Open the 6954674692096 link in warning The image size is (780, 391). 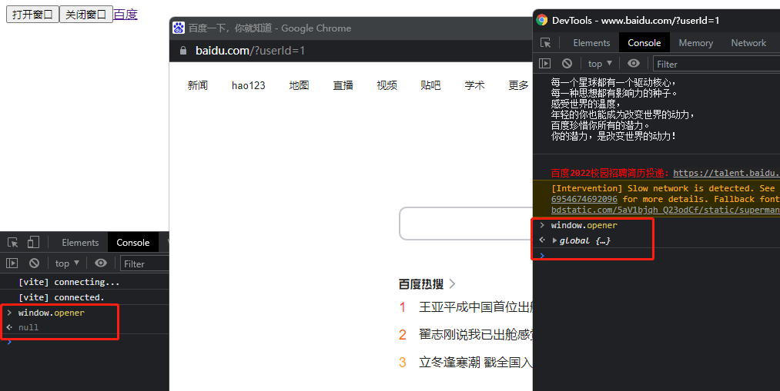[x=584, y=199]
